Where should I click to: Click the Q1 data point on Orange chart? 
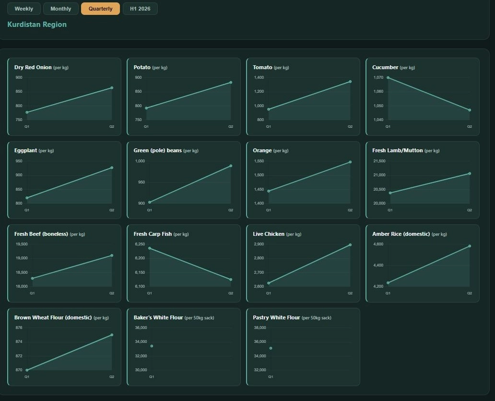point(268,191)
